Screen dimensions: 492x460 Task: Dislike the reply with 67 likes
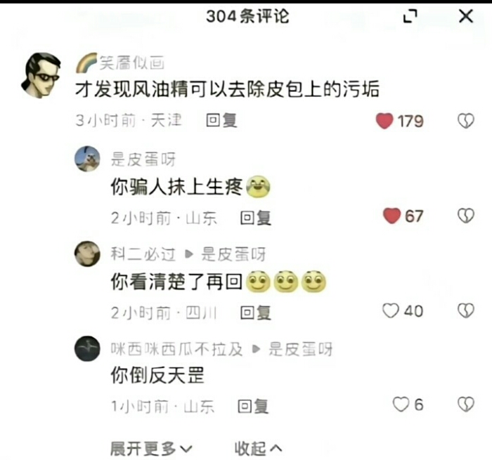pos(466,216)
